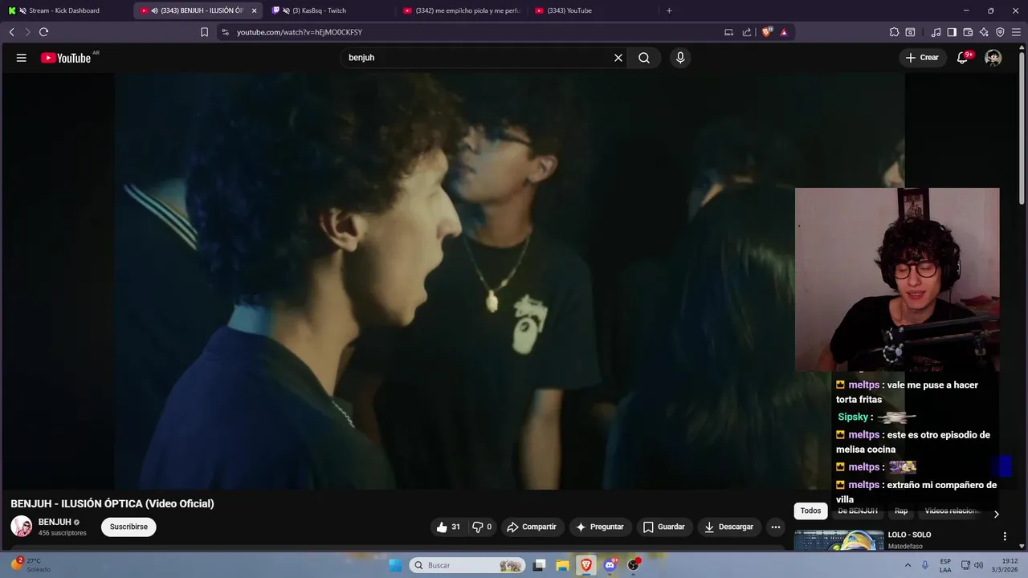The height and width of the screenshot is (578, 1028).
Task: Open the Brave Wallet icon
Action: [968, 32]
